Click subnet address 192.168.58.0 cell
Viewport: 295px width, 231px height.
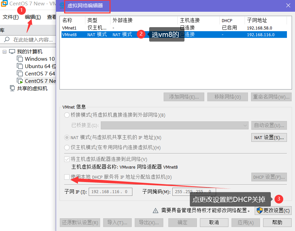coord(259,28)
